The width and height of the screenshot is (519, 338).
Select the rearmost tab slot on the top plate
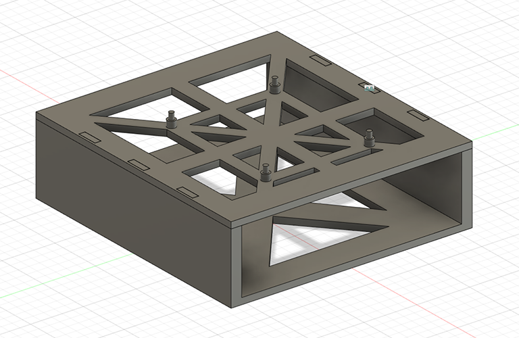pyautogui.click(x=322, y=60)
